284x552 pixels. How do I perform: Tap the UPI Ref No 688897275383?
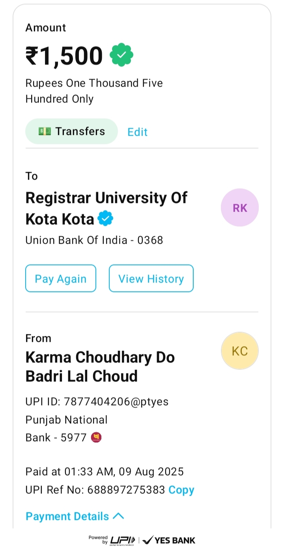click(x=126, y=490)
